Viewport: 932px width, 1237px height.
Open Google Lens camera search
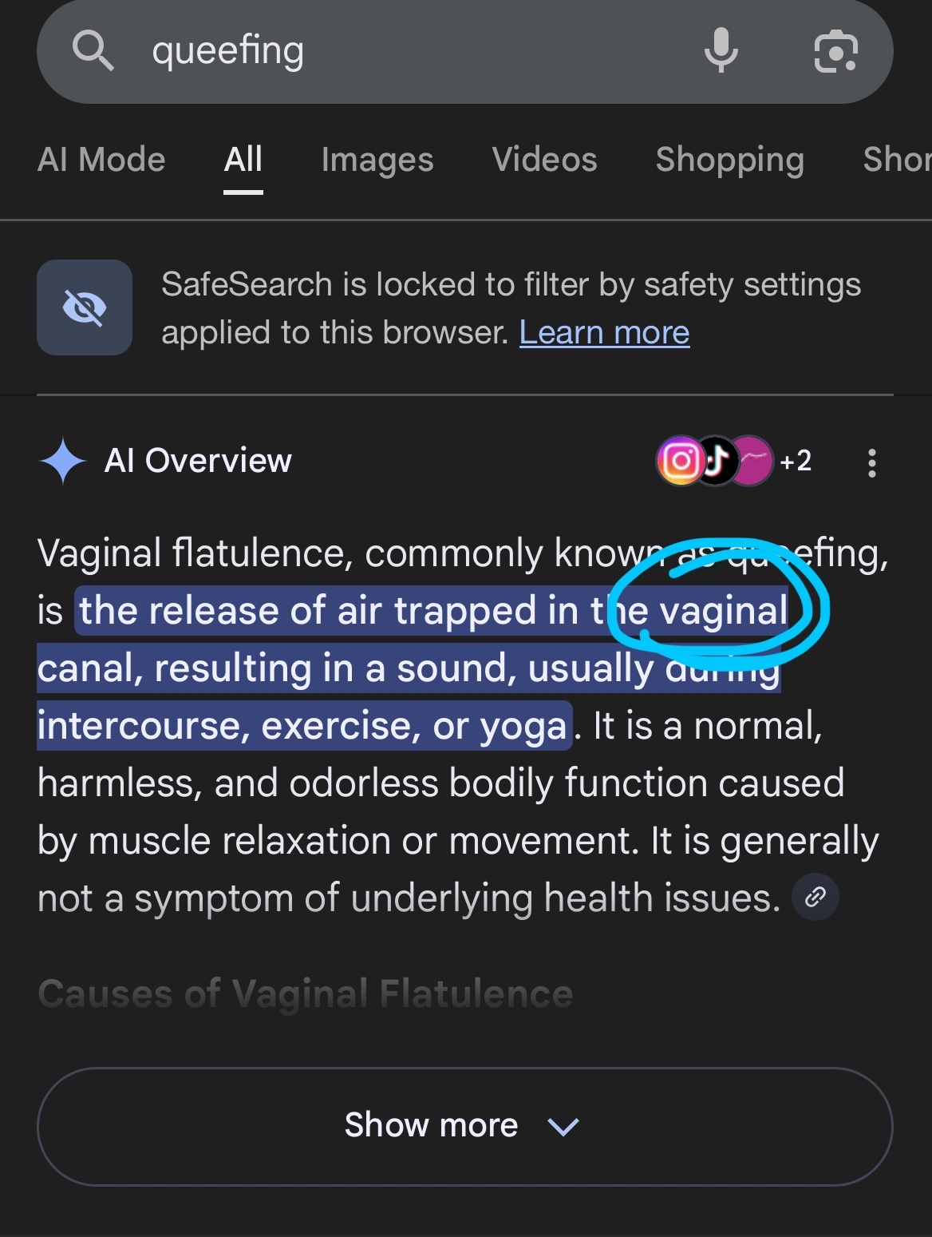coord(835,52)
